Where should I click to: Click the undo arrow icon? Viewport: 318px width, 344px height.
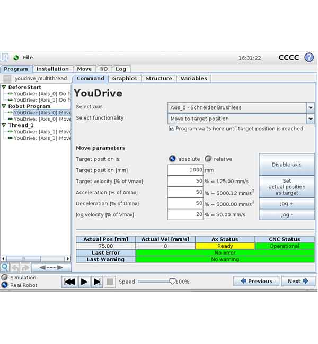click(x=15, y=267)
